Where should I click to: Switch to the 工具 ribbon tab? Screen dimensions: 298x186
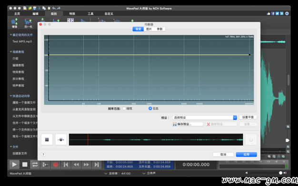tap(90, 14)
